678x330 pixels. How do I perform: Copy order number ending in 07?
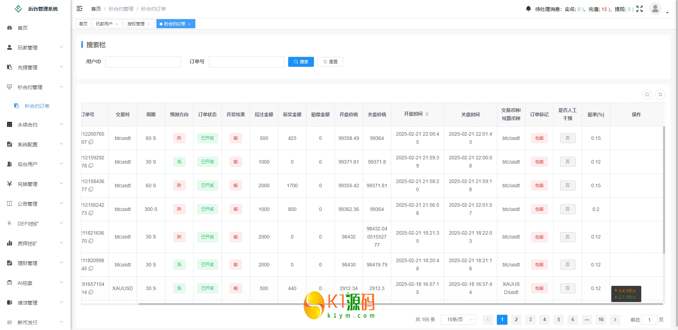tap(91, 142)
